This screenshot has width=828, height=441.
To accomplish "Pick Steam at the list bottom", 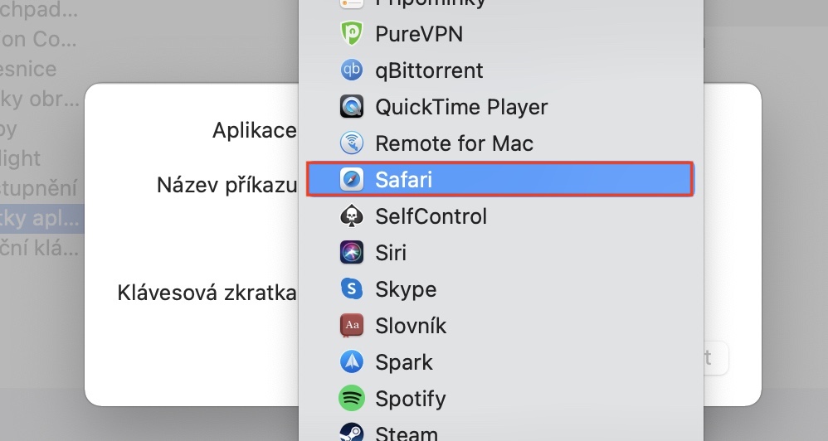I will (406, 432).
